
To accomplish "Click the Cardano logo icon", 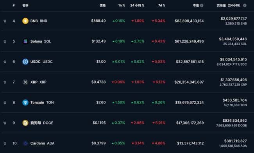I will [25, 143].
